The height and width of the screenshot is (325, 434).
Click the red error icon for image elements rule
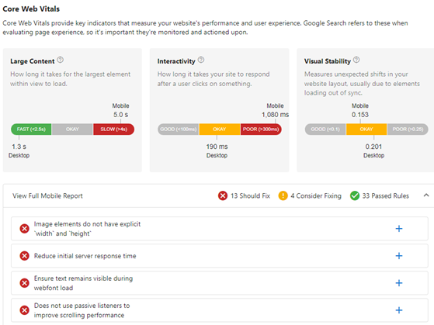pos(24,229)
